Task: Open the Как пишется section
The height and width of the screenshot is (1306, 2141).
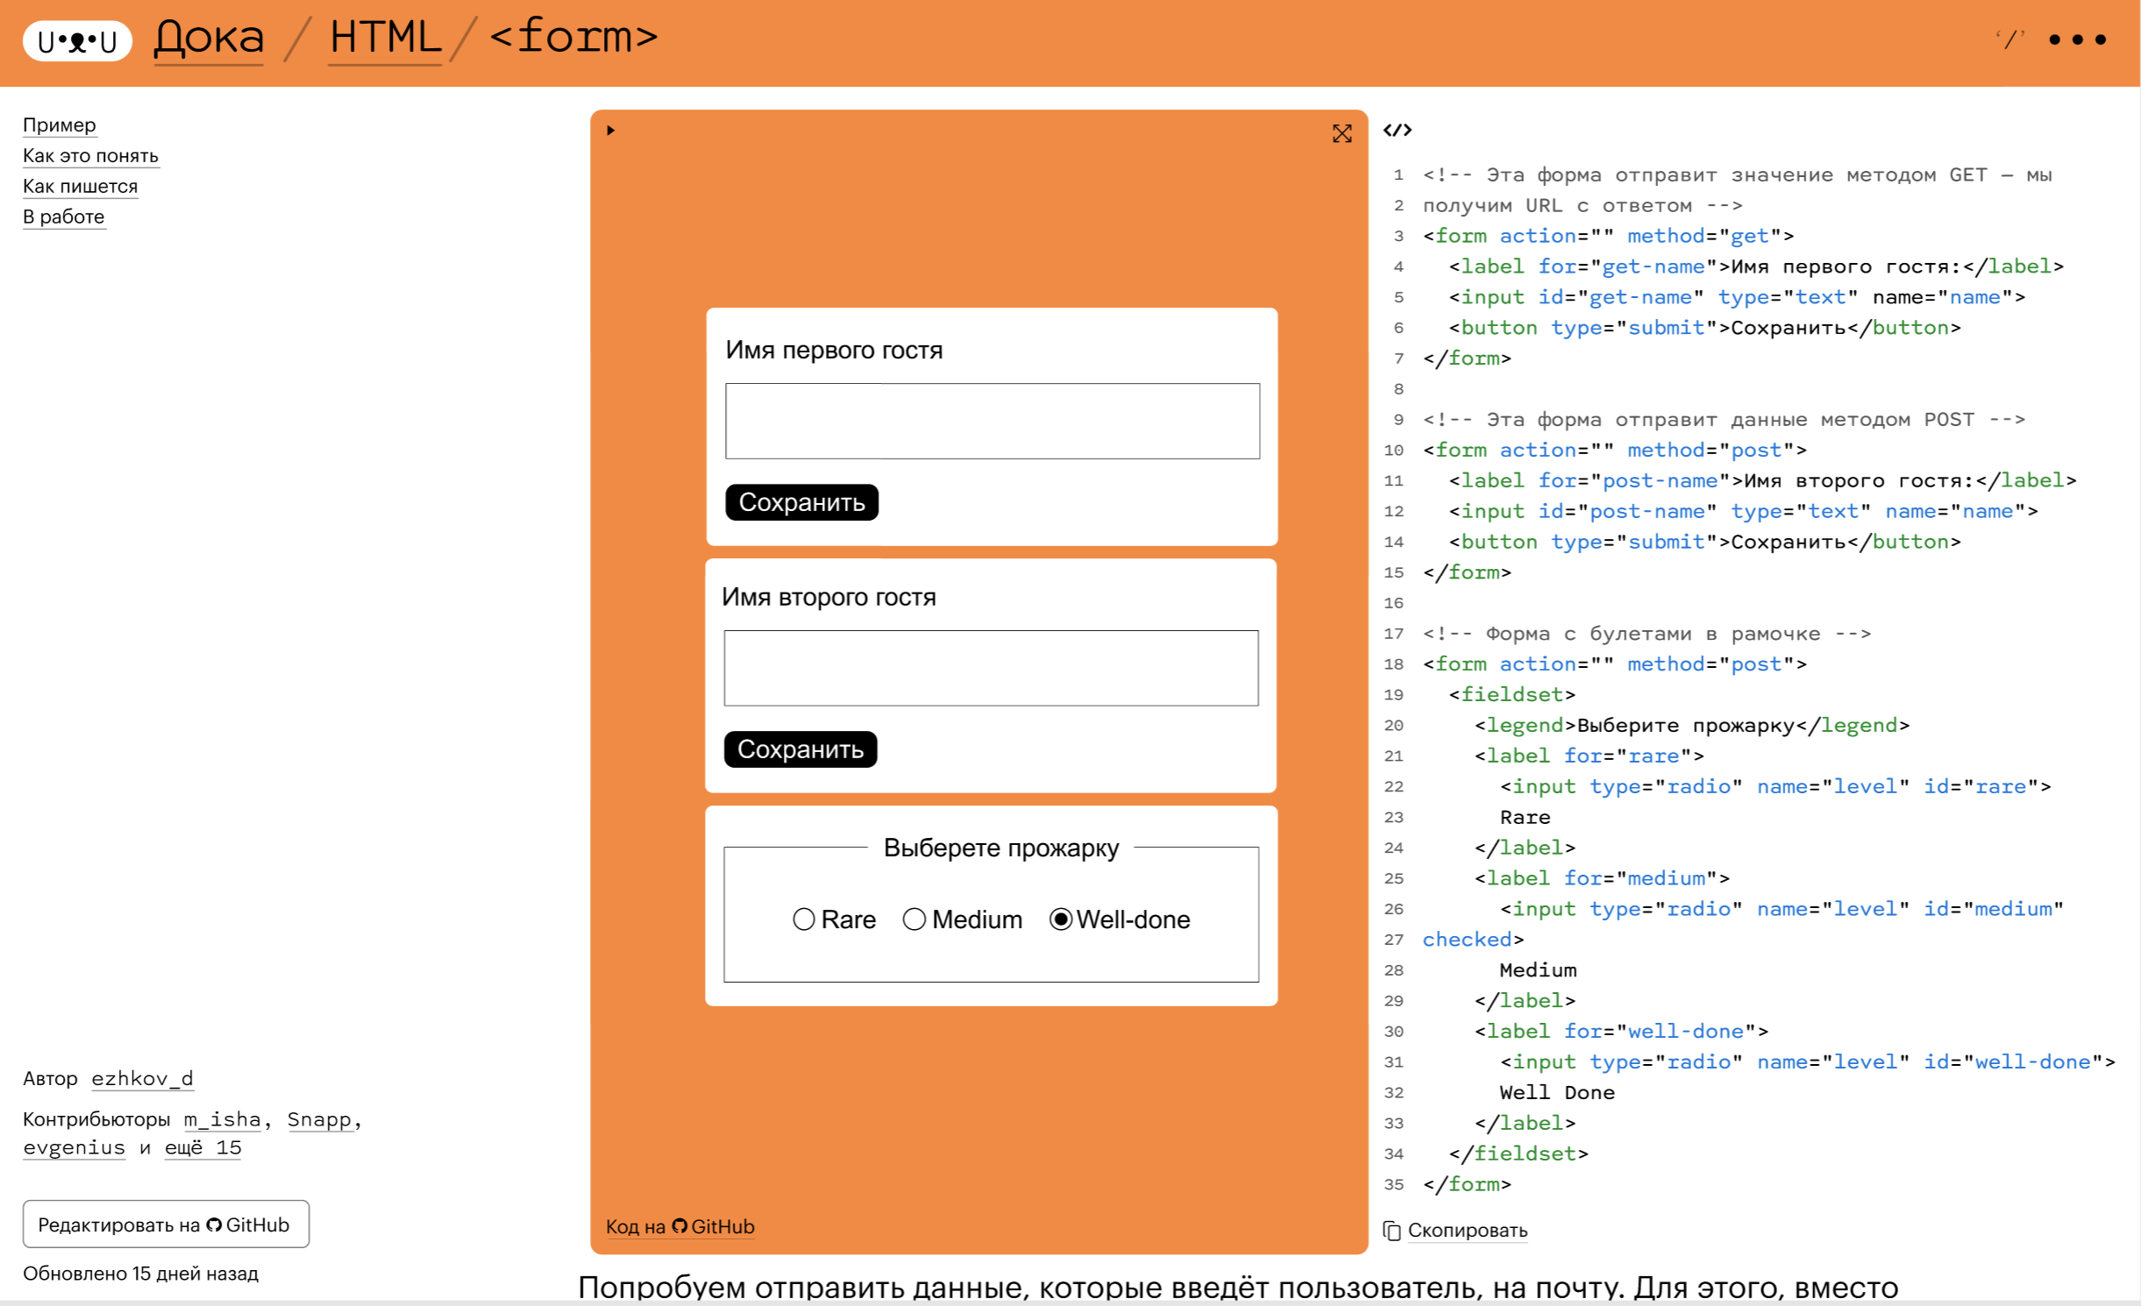Action: pos(80,186)
